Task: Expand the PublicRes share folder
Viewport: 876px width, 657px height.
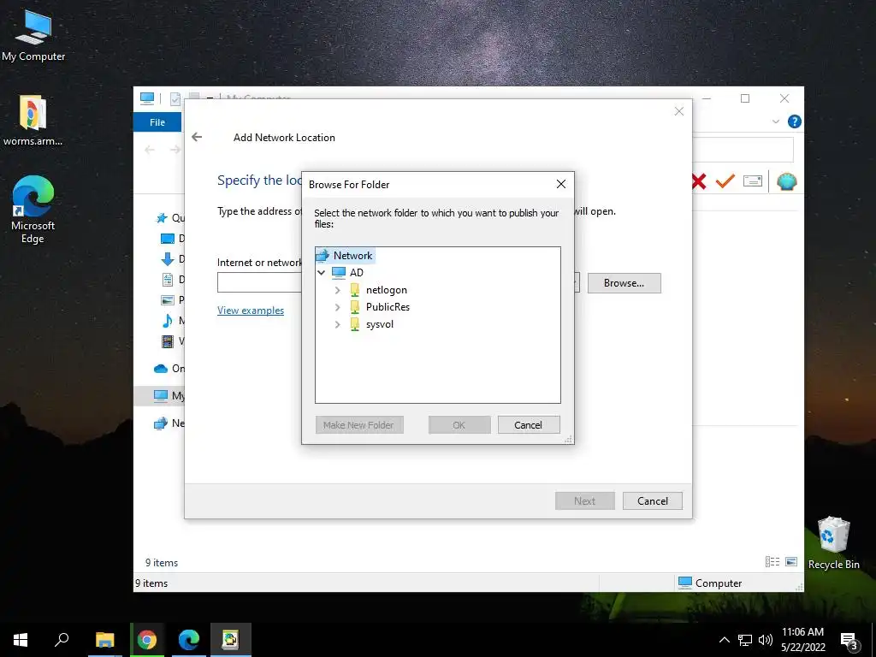Action: point(337,307)
